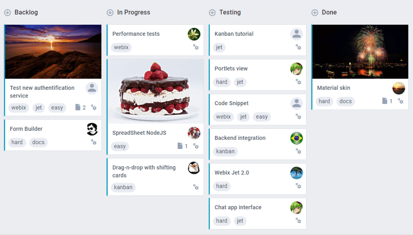Open settings gear on Code Snippet card

(298, 116)
